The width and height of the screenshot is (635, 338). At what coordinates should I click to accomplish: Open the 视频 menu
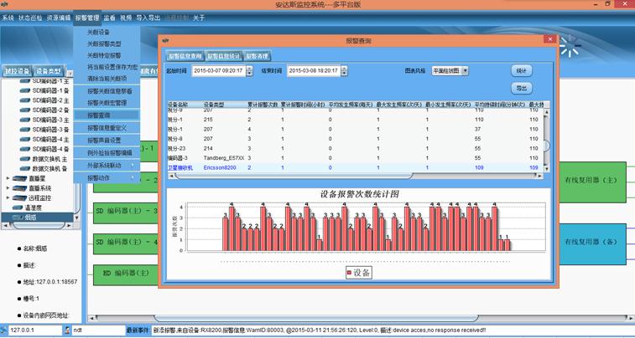coord(126,18)
